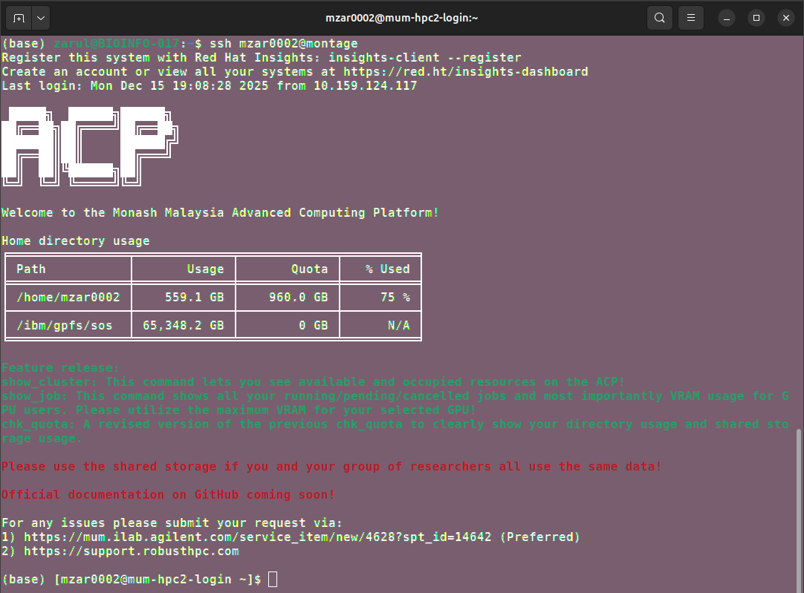Viewport: 804px width, 593px height.
Task: Open the mum.ilab.agilent.com service request link
Action: pos(257,537)
